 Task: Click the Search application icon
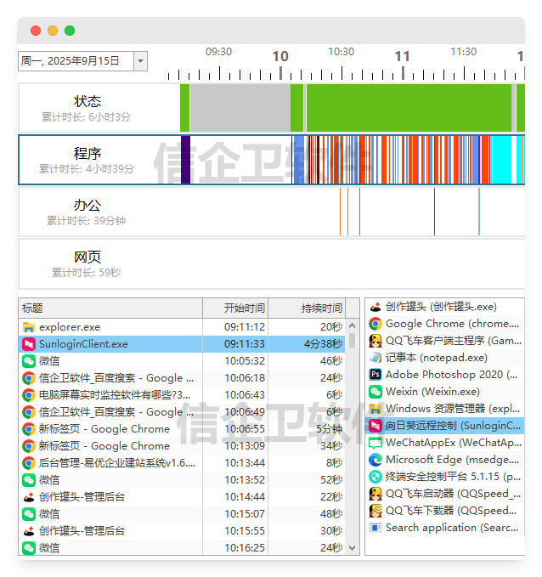coord(375,528)
